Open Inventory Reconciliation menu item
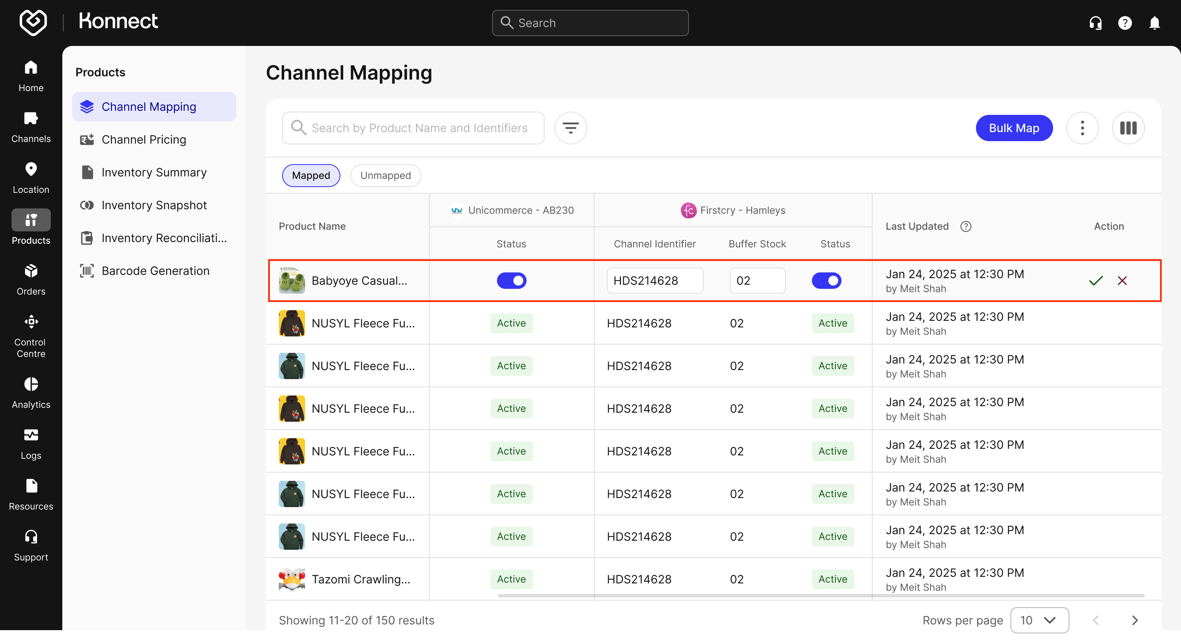 (x=154, y=238)
